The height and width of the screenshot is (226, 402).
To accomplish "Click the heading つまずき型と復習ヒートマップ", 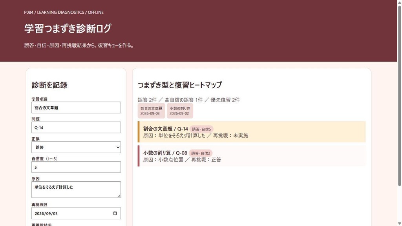I will pos(180,85).
